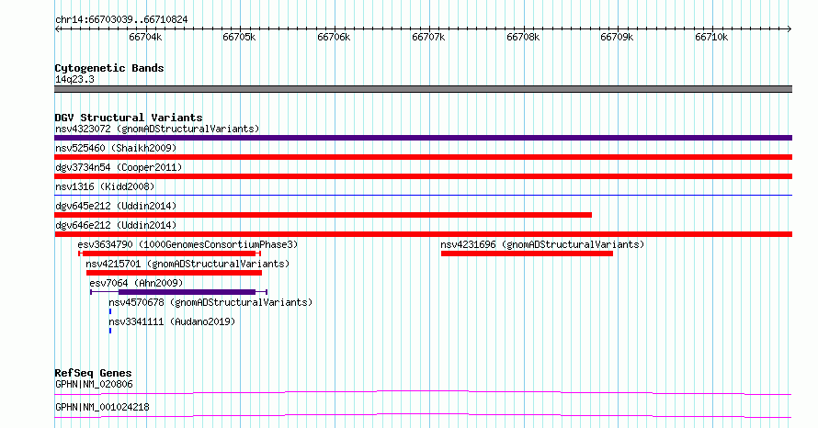Viewport: 818px width, 428px height.
Task: Click the 66710k ruler tick
Action: pos(711,37)
